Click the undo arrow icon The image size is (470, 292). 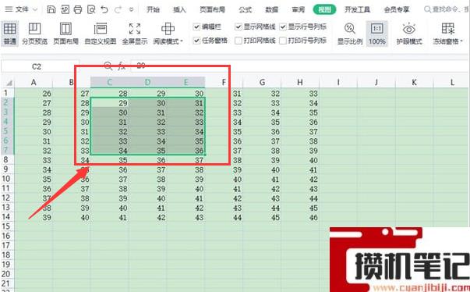(x=104, y=9)
